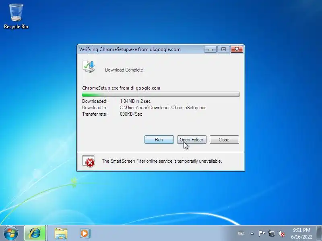Open the Recycle Bin desktop icon
Viewport: 322px width, 241px height.
click(x=16, y=16)
